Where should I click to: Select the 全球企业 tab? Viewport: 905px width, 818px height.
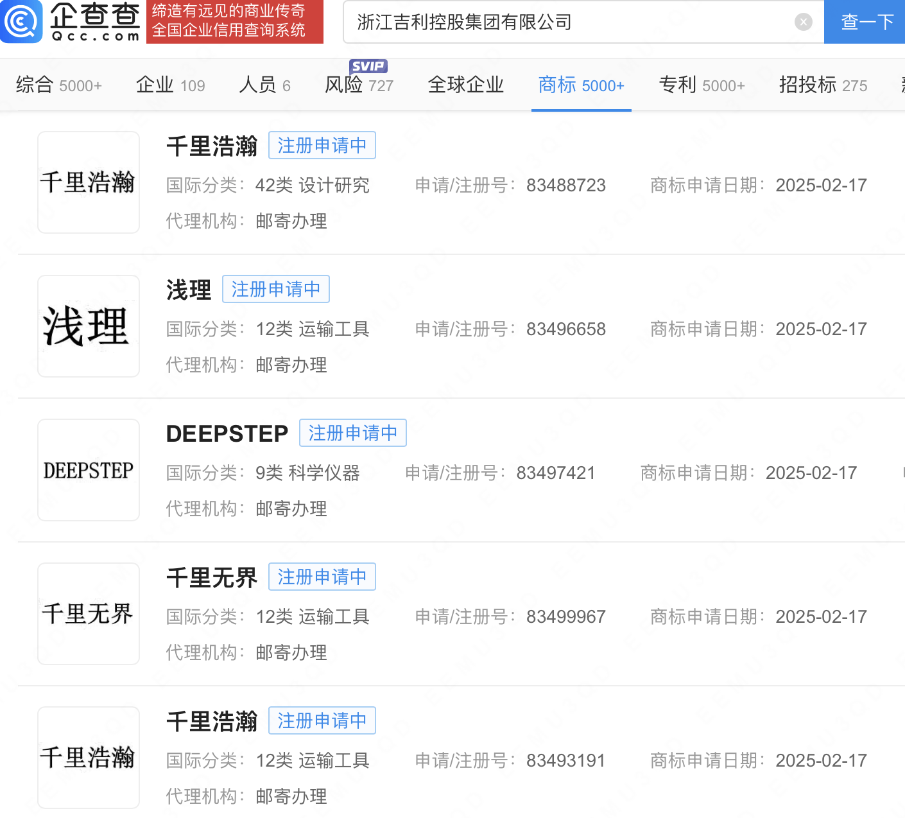(x=466, y=85)
